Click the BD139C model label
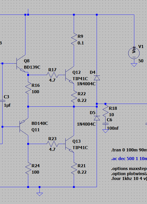Screen dimensions: 147x204 [x=32, y=67]
